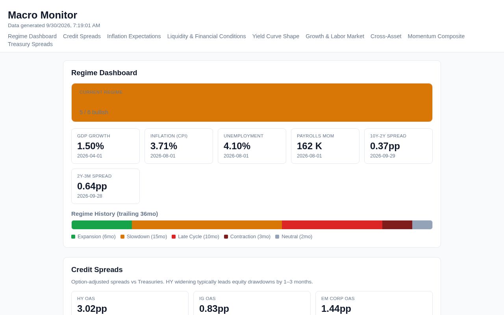This screenshot has height=315, width=504.
Task: Click the Expansion (6mo) legend entry
Action: [x=93, y=237]
